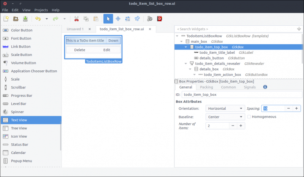Switch to the Unsaved 1 document tab
This screenshot has height=177, width=304.
[75, 29]
